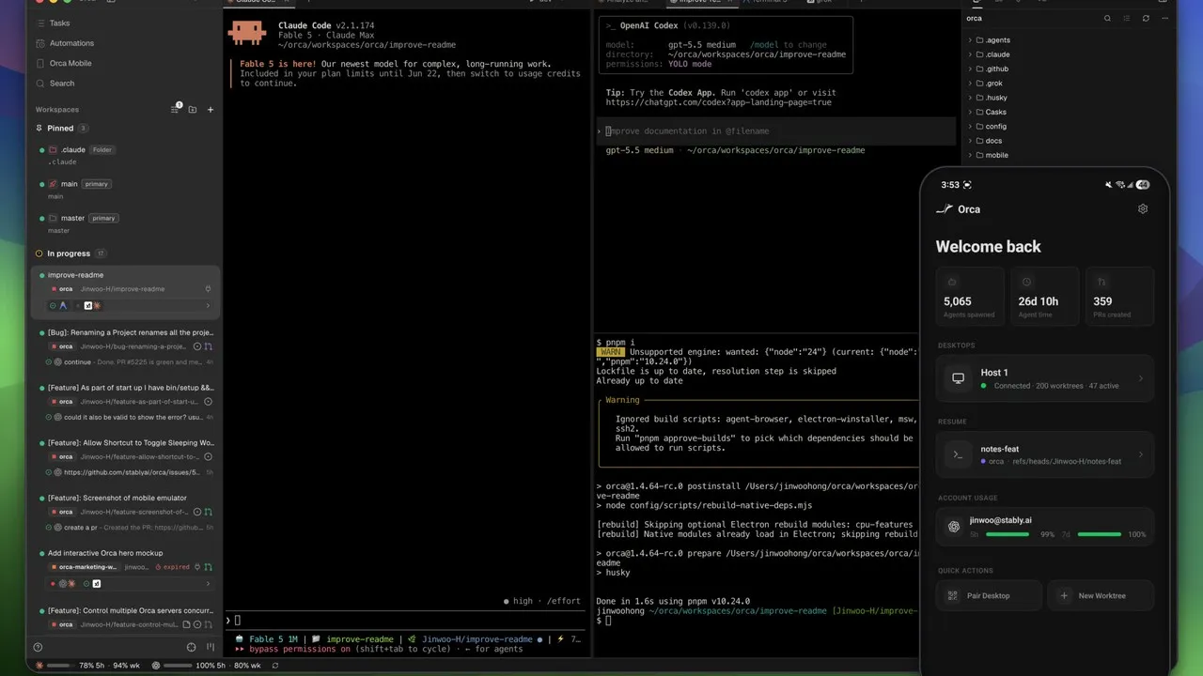
Task: Click the new folder icon beside Workspaces
Action: click(x=193, y=110)
